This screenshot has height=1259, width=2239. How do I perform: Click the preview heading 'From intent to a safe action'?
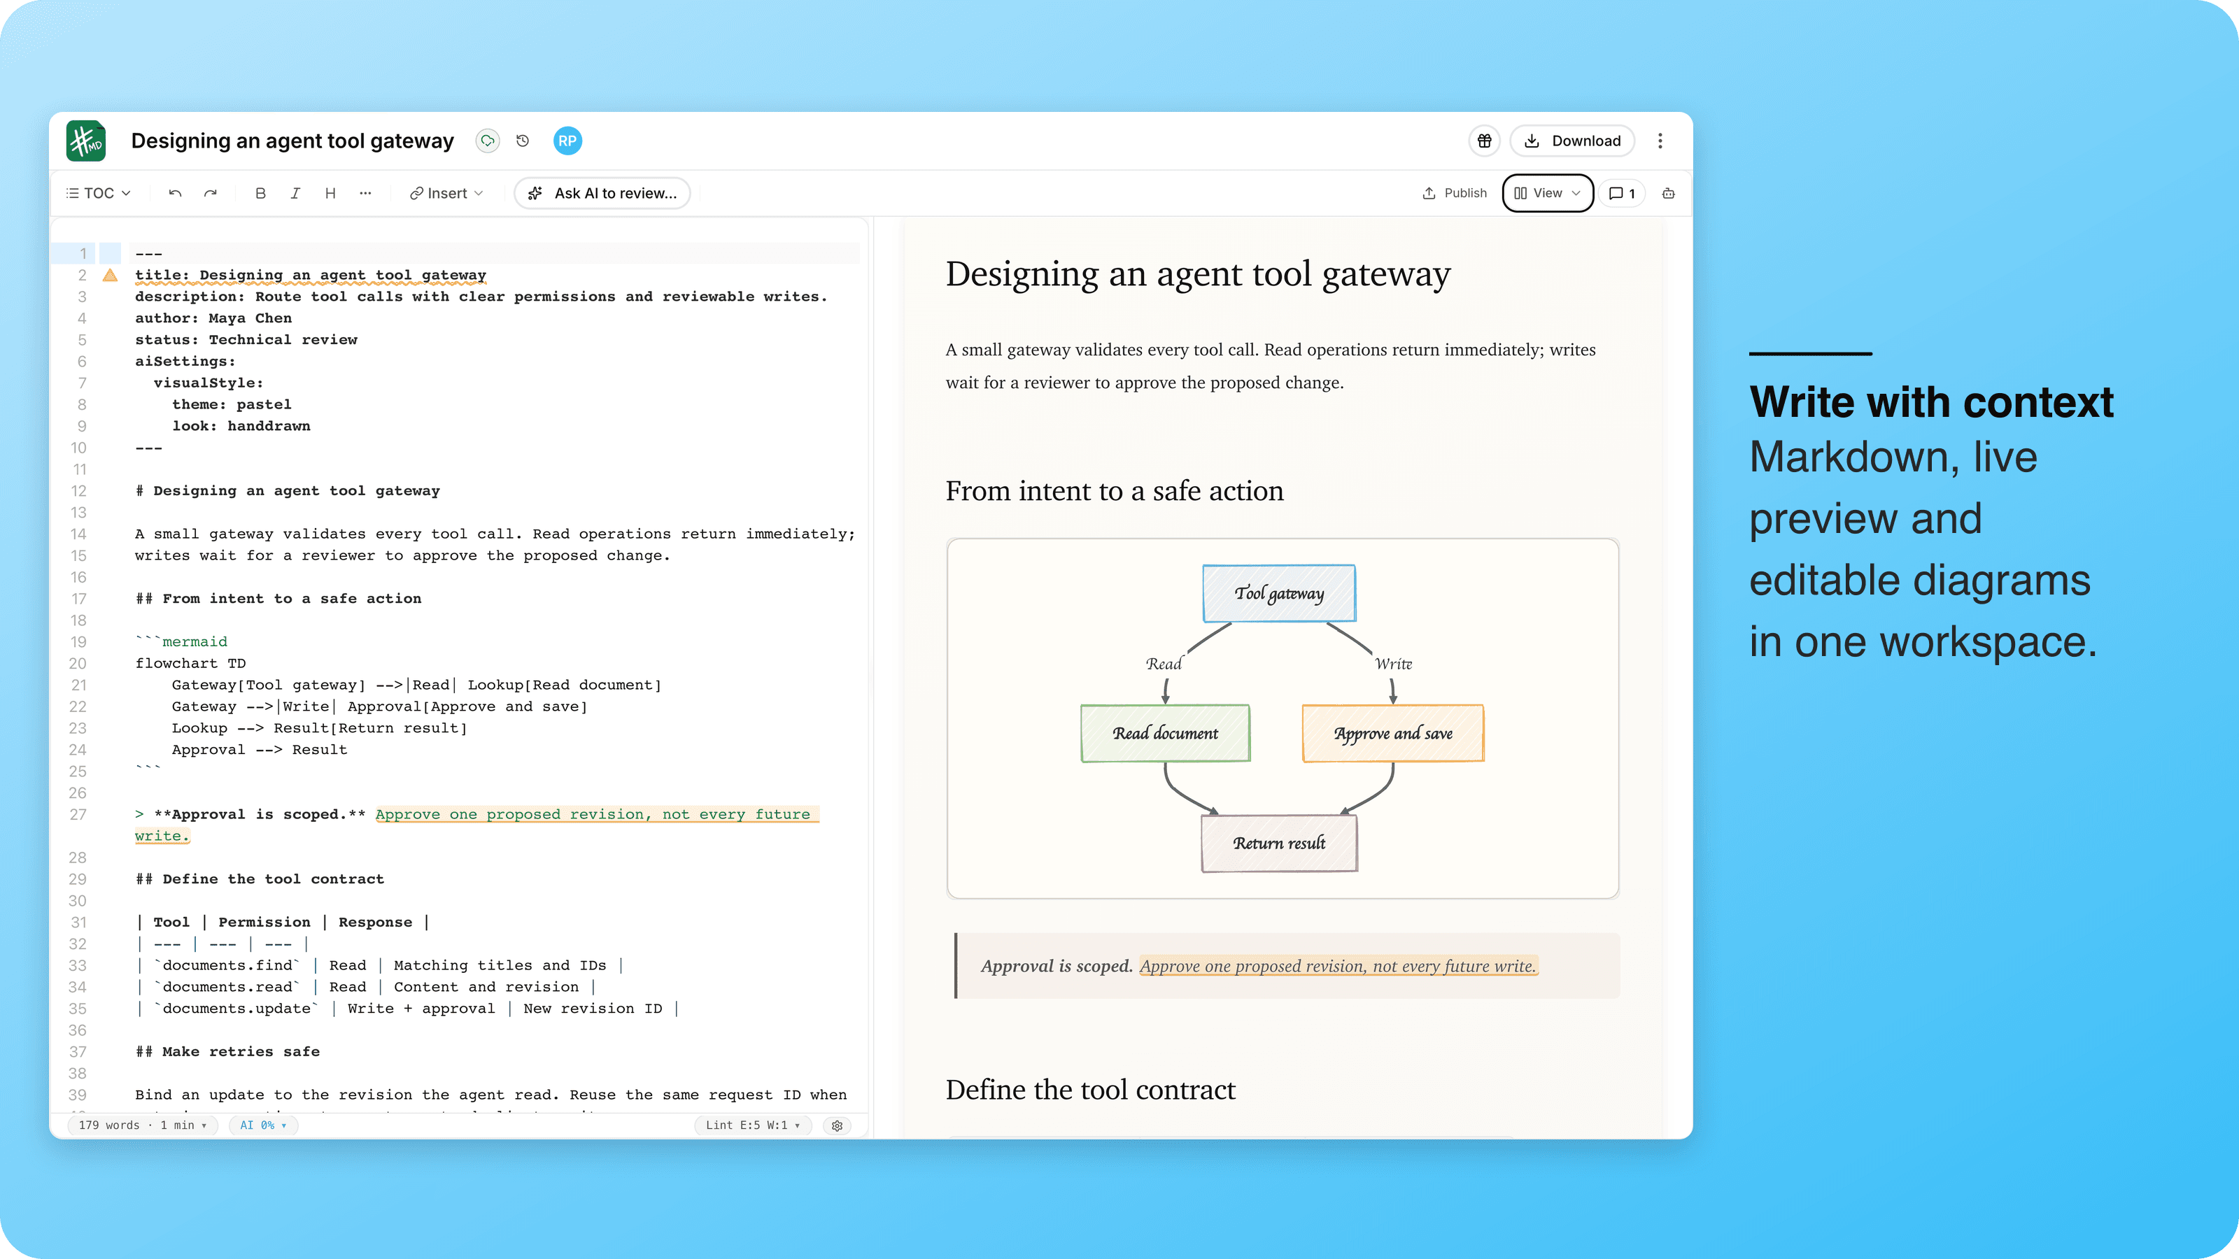[x=1115, y=491]
